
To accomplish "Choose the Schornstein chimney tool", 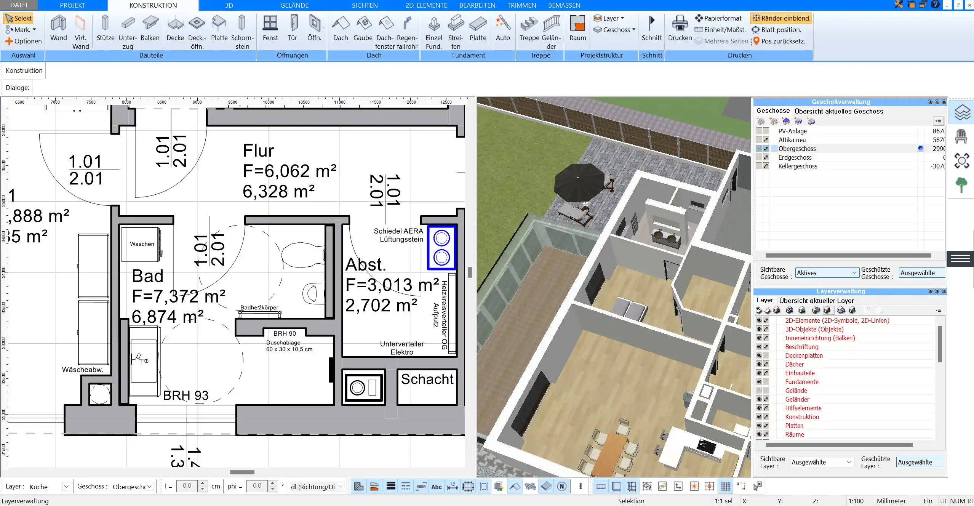I will [x=242, y=32].
